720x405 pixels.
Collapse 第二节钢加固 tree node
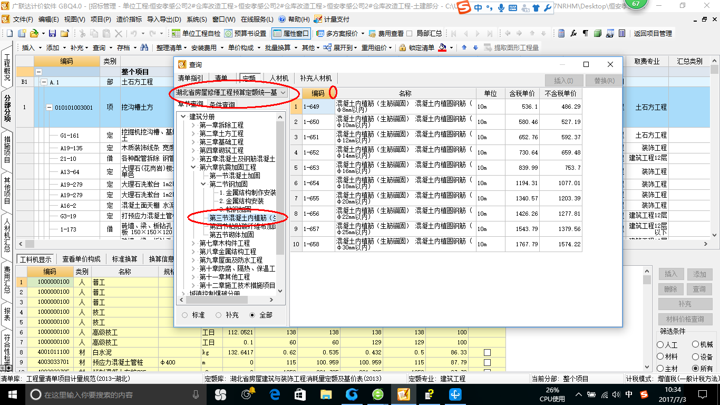[203, 184]
